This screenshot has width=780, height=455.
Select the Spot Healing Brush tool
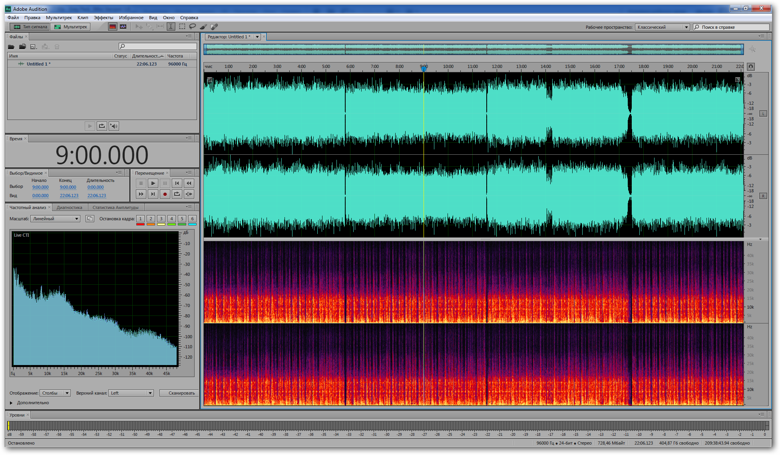click(x=214, y=27)
